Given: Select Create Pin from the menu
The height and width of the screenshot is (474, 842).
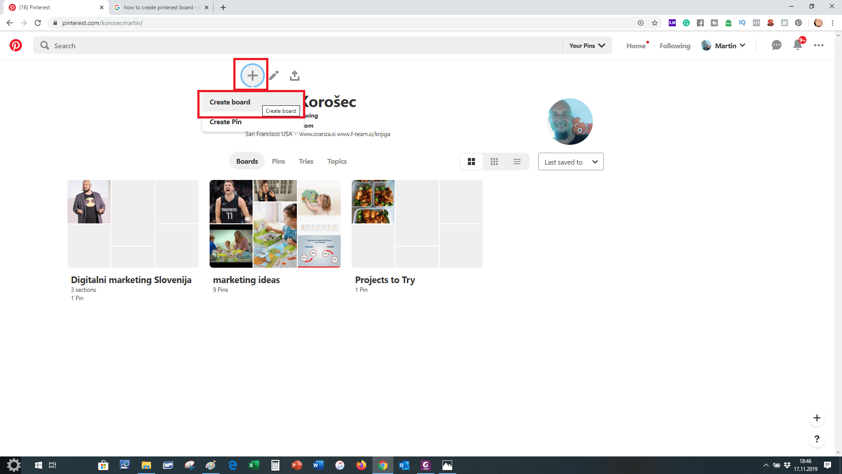Looking at the screenshot, I should pyautogui.click(x=225, y=122).
